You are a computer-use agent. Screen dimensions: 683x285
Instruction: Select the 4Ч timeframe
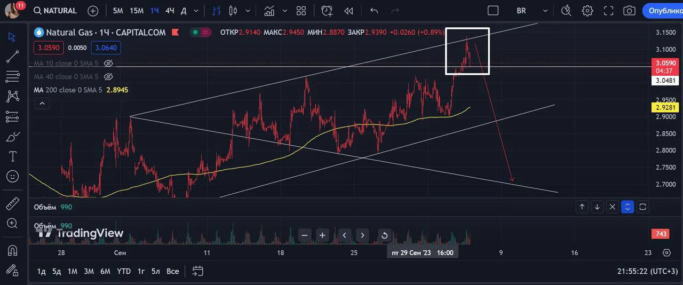click(x=170, y=11)
